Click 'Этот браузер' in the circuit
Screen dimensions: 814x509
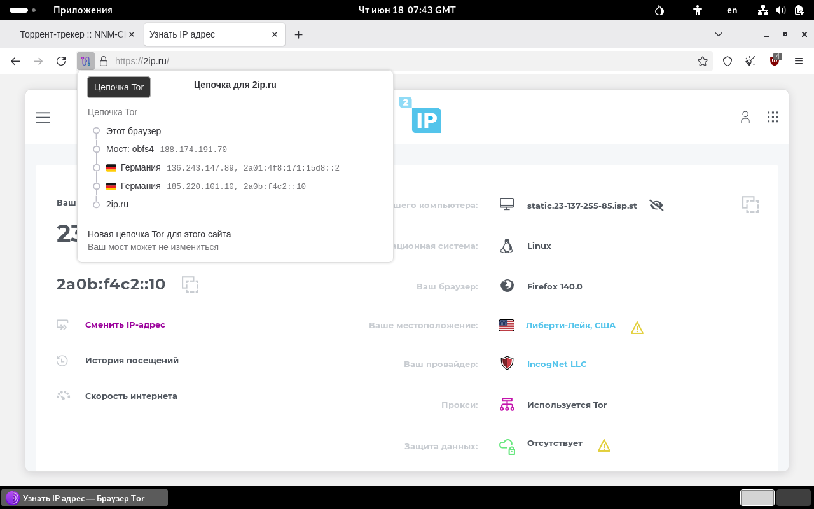coord(134,131)
